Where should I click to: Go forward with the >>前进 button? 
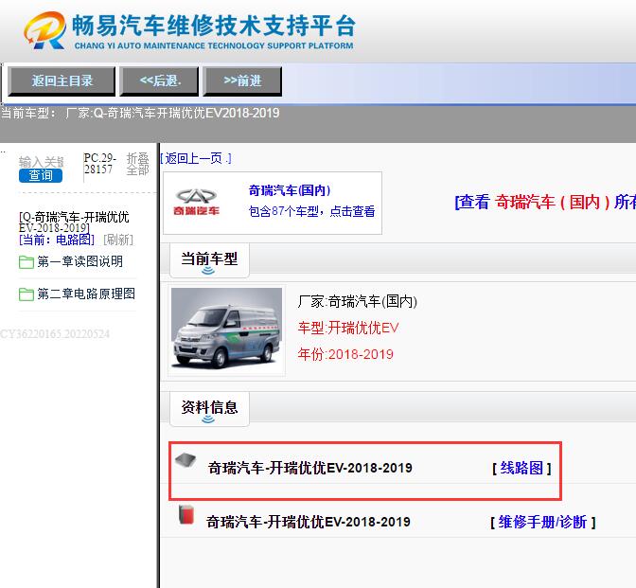tap(242, 81)
